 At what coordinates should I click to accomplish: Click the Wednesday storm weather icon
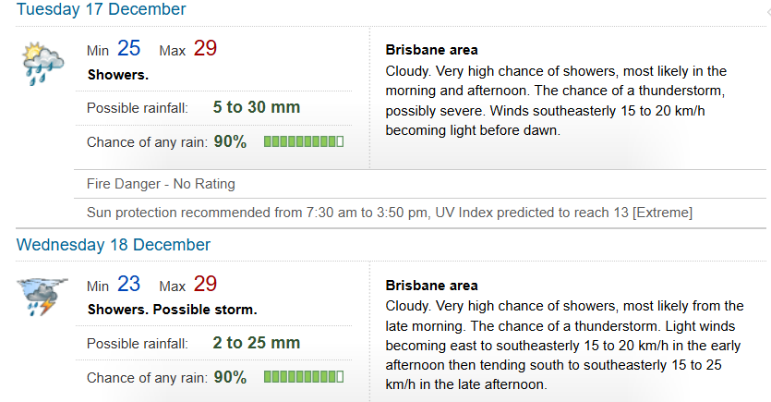[x=42, y=297]
